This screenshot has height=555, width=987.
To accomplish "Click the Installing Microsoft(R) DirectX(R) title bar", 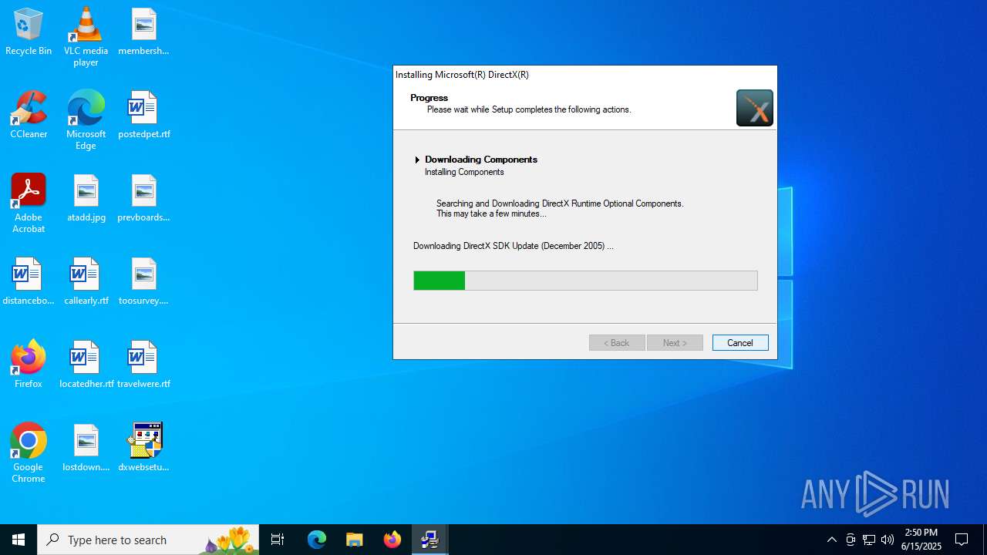I will [x=585, y=75].
